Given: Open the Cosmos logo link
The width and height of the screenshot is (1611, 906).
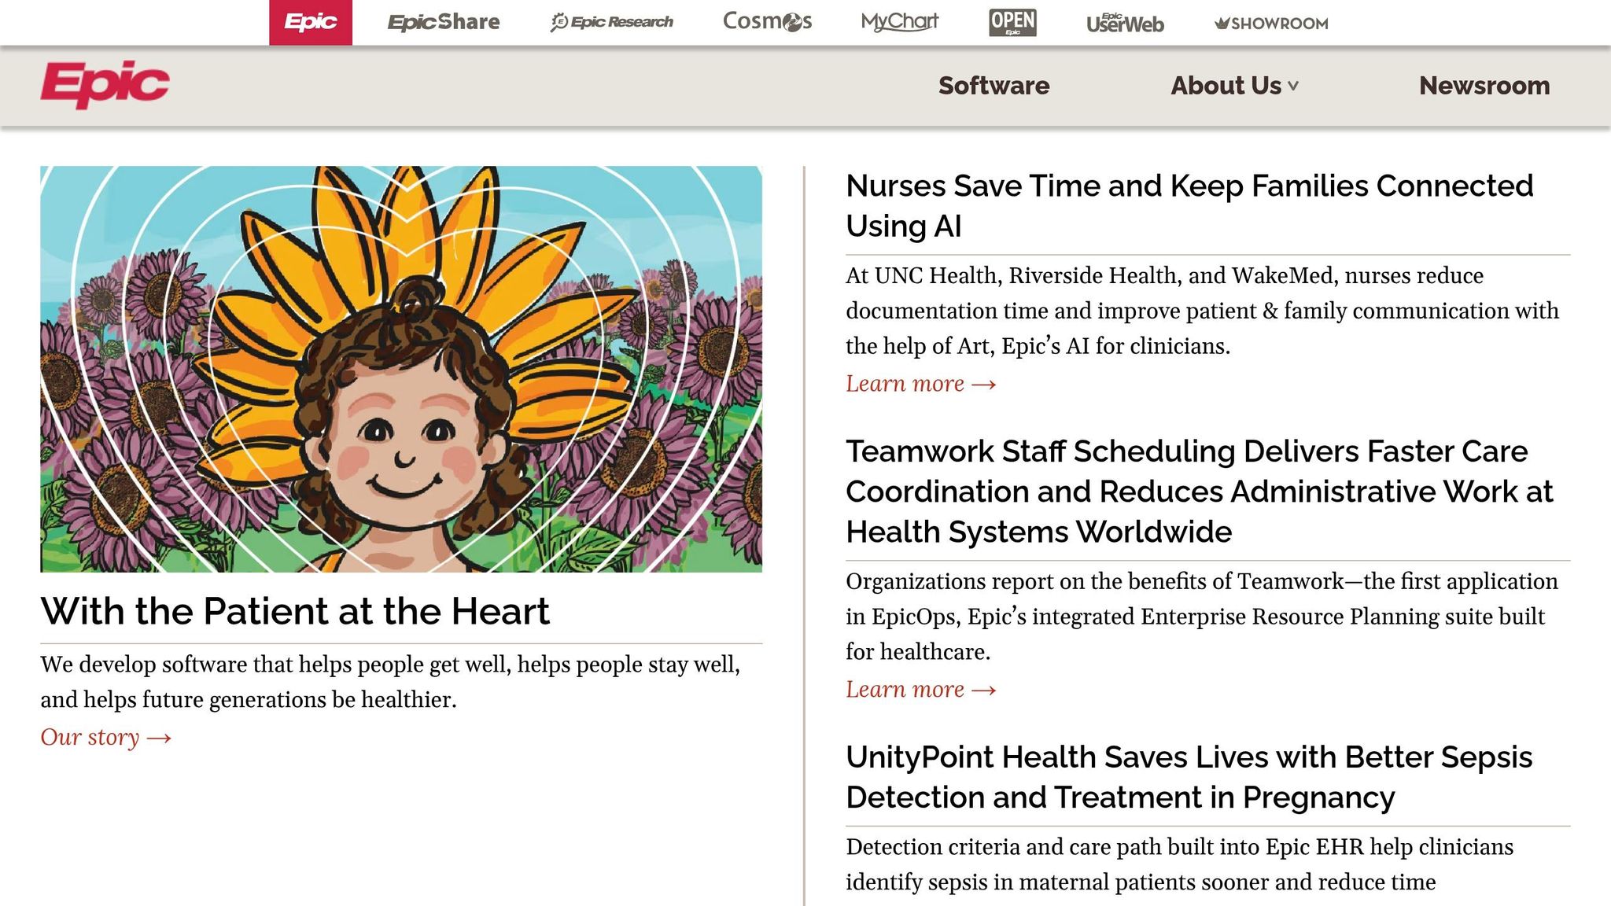Looking at the screenshot, I should coord(767,21).
